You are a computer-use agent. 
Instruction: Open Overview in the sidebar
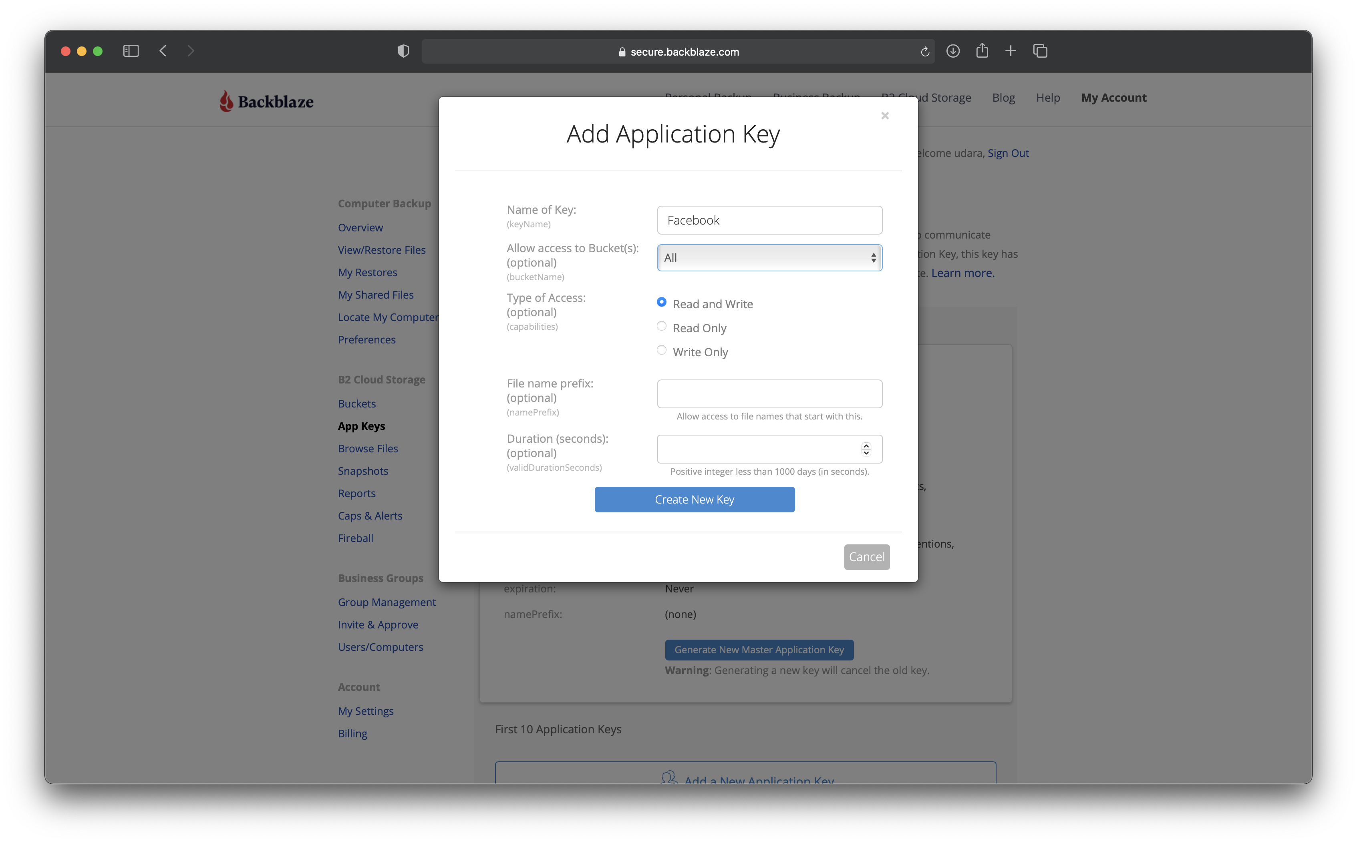[360, 227]
